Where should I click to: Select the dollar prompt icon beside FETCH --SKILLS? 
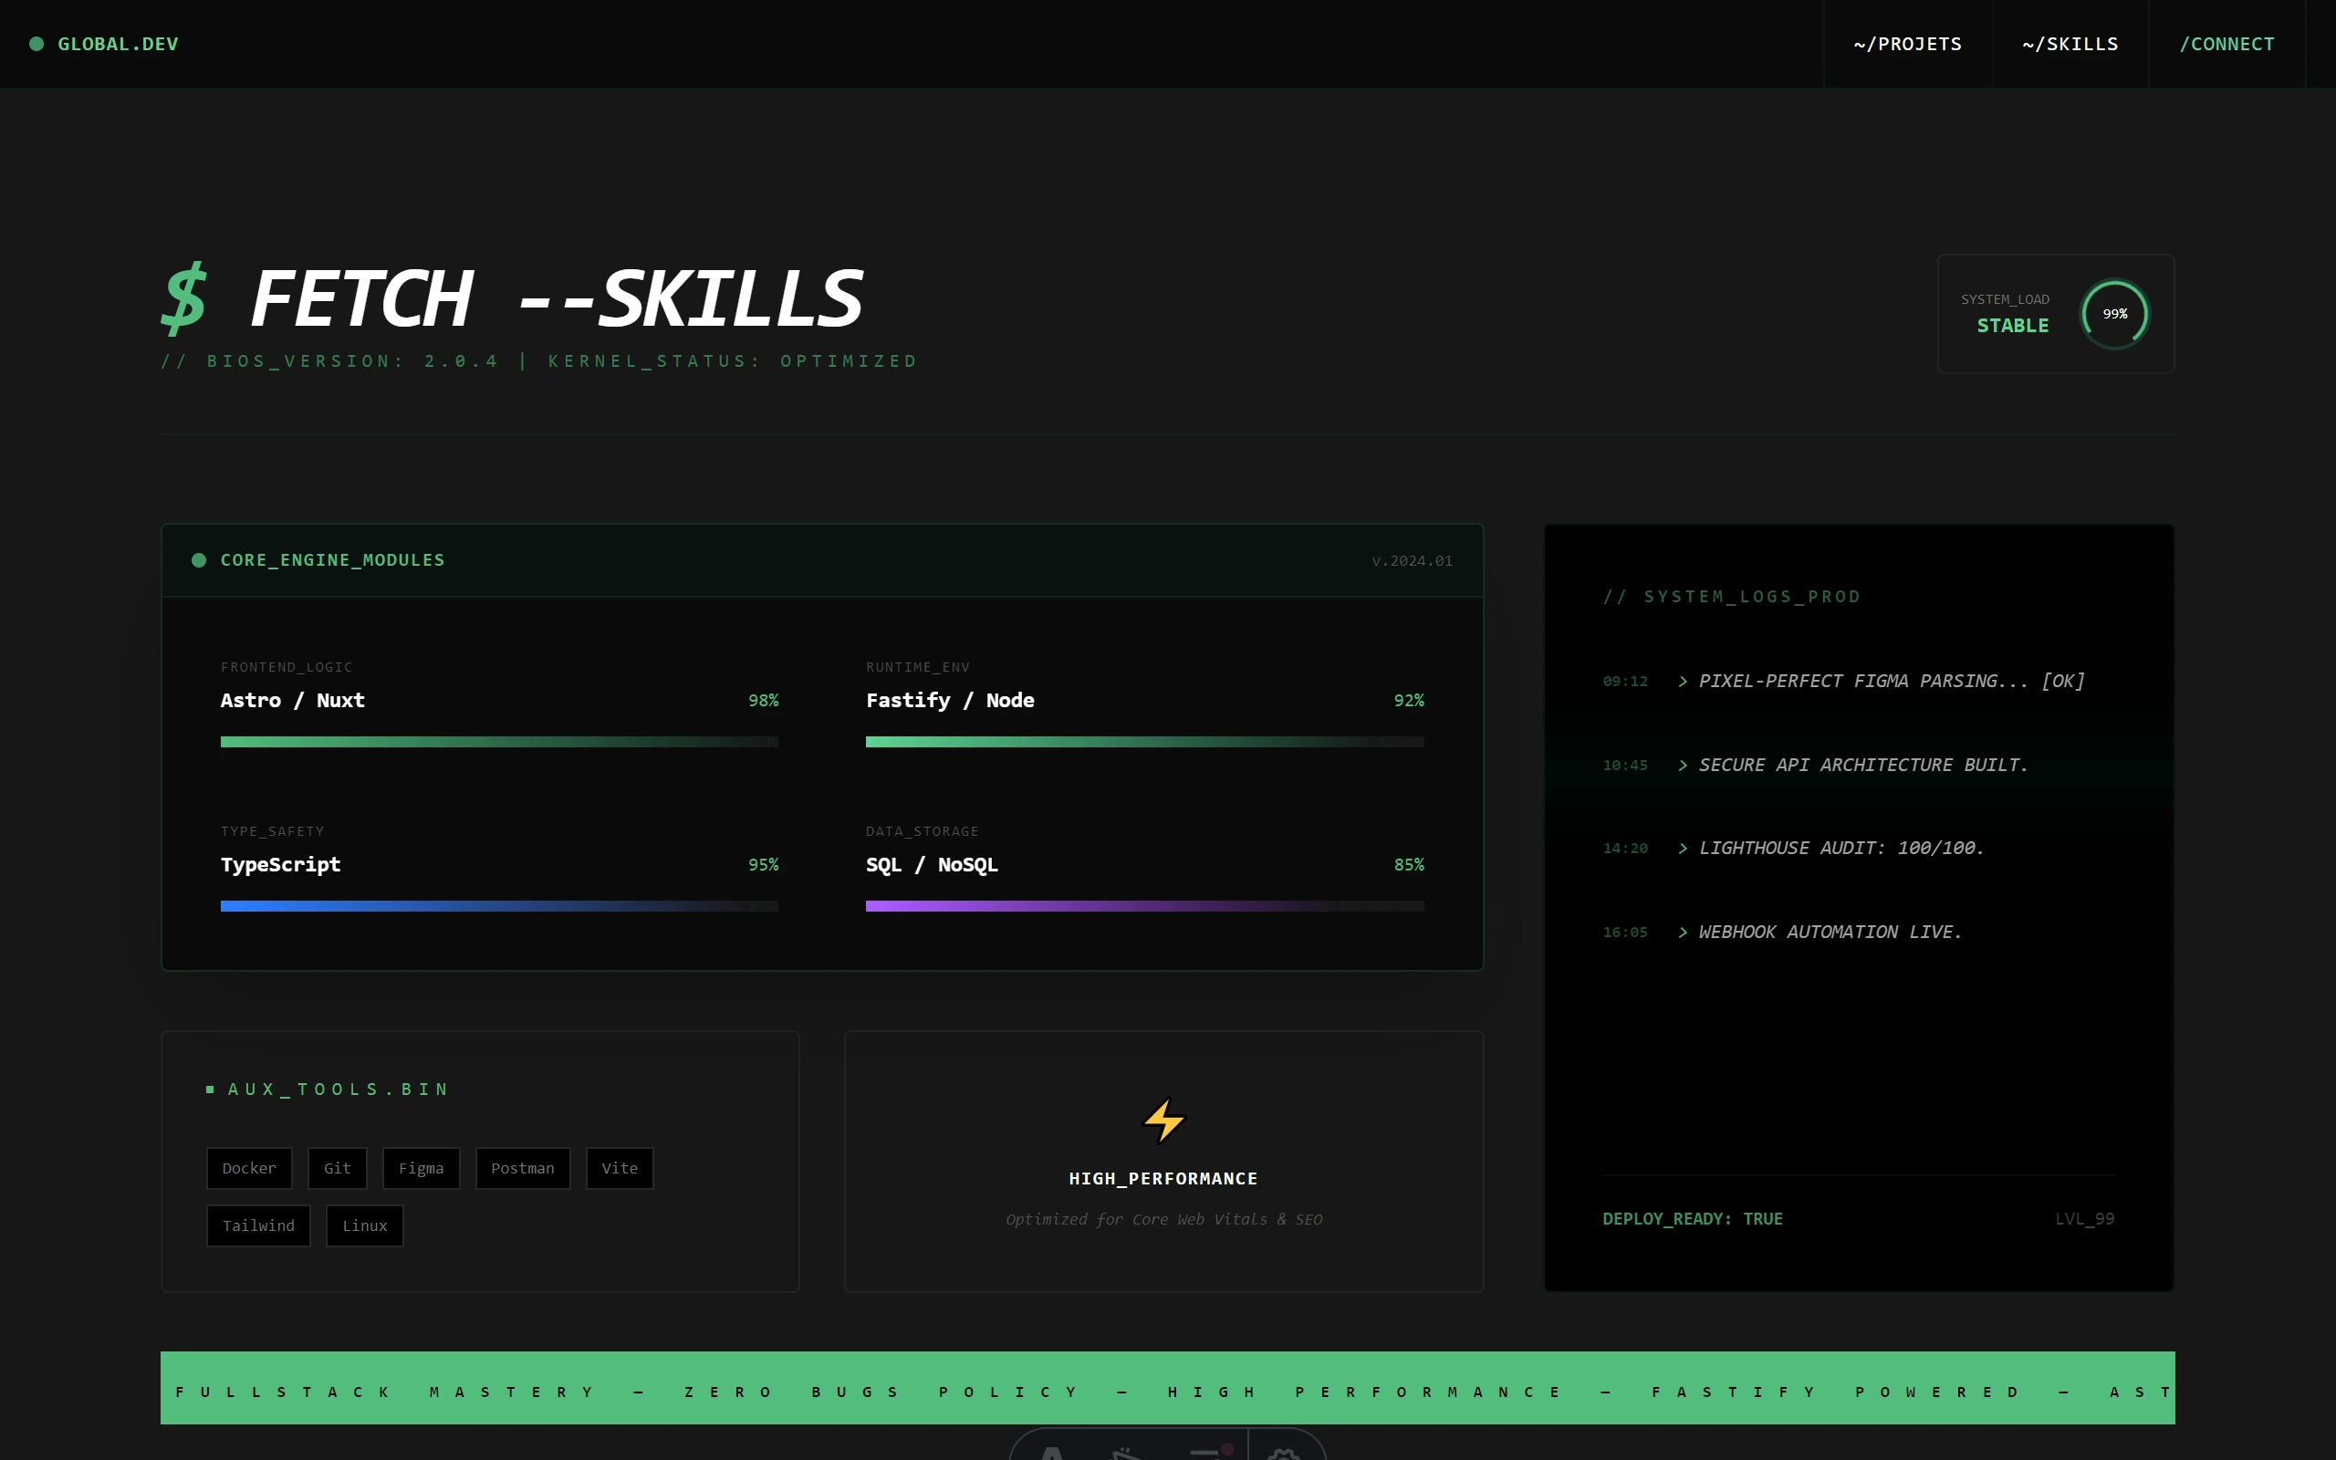(x=184, y=297)
